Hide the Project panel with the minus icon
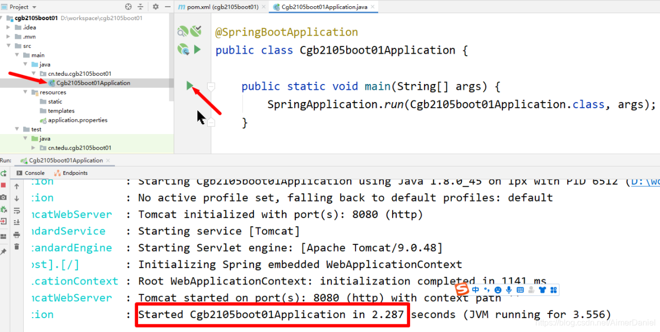 click(167, 7)
